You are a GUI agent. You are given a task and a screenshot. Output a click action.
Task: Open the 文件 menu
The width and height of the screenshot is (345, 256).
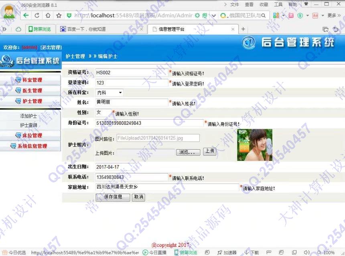(235, 4)
